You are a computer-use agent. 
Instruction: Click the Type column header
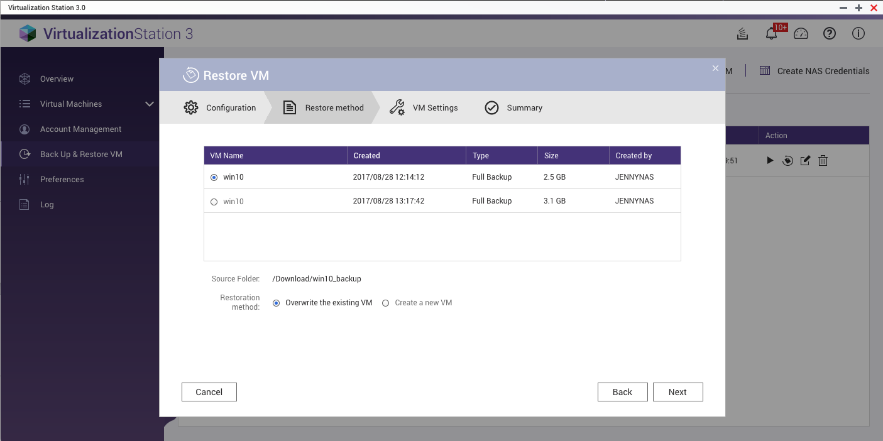502,156
